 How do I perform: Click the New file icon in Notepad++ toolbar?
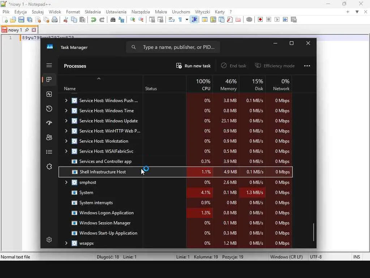[x=5, y=20]
